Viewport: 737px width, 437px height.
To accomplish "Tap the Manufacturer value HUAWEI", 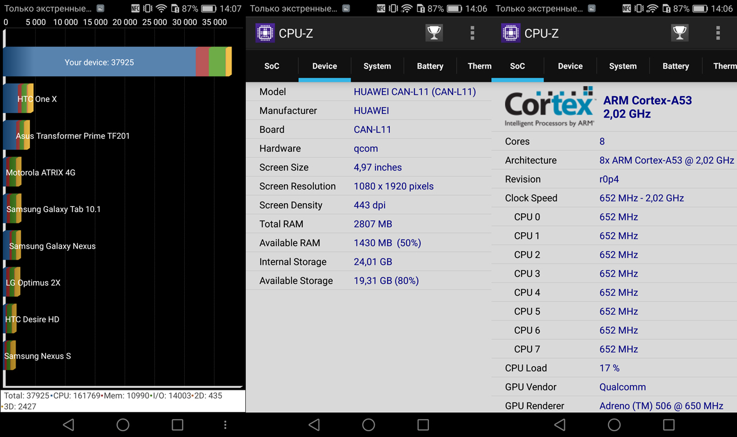I will (371, 111).
